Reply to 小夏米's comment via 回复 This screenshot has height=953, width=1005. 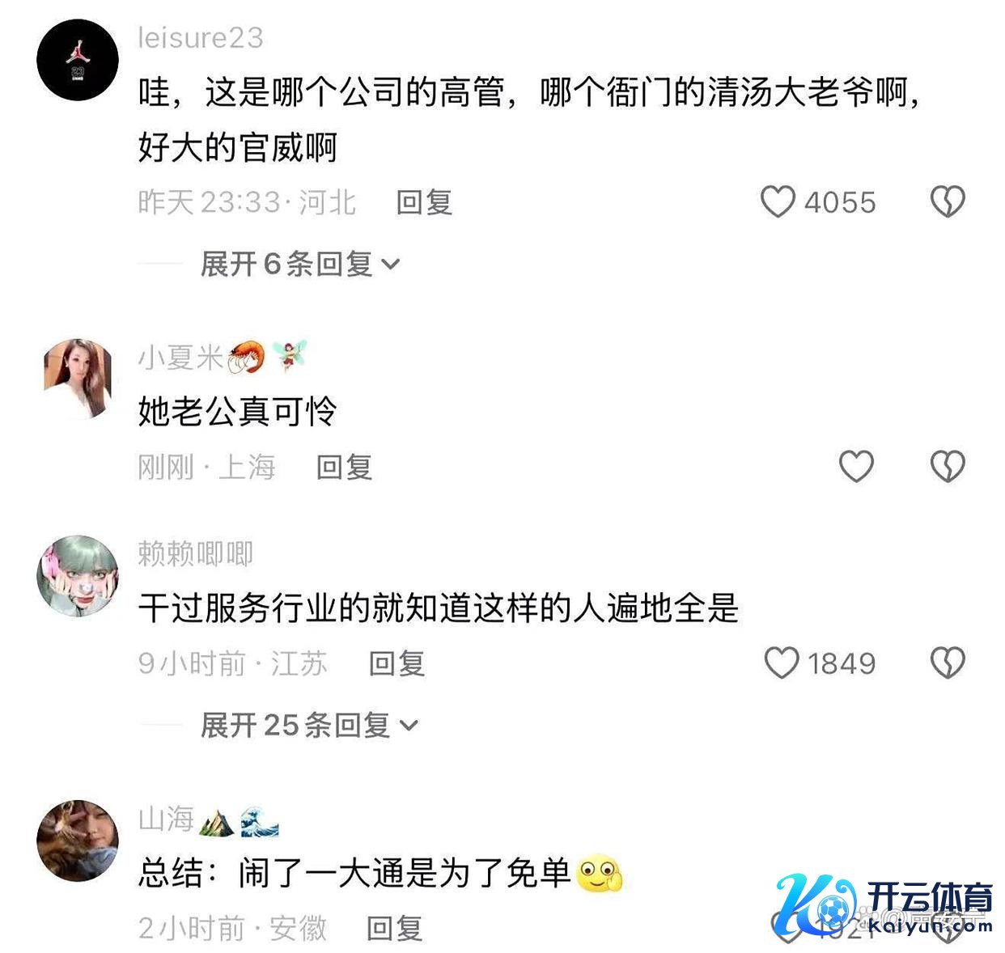pyautogui.click(x=345, y=467)
